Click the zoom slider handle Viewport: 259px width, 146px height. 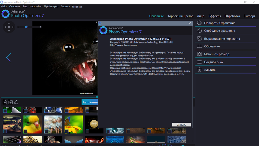point(26,27)
